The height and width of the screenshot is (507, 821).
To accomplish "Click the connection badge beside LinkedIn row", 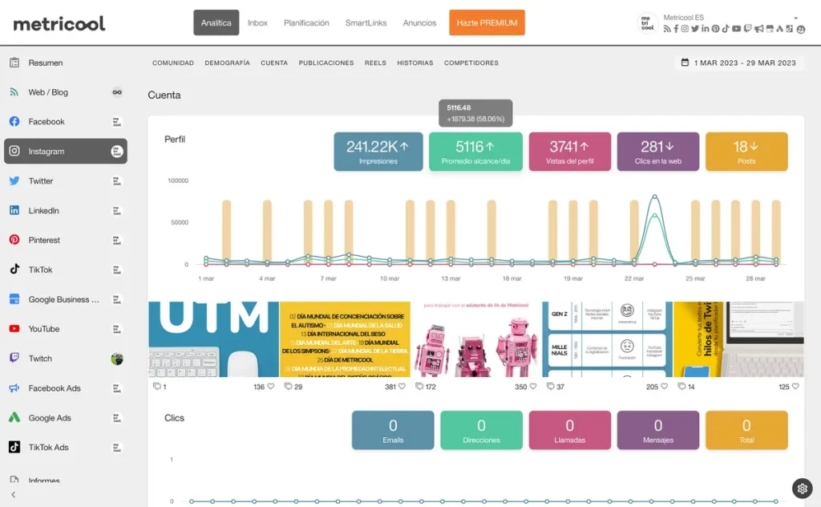I will 117,210.
